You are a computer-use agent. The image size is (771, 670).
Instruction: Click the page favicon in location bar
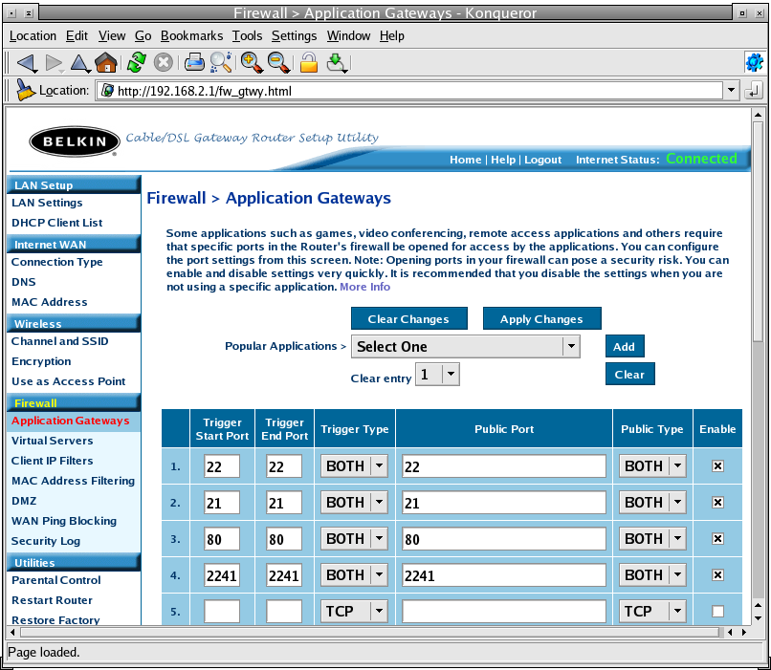107,91
